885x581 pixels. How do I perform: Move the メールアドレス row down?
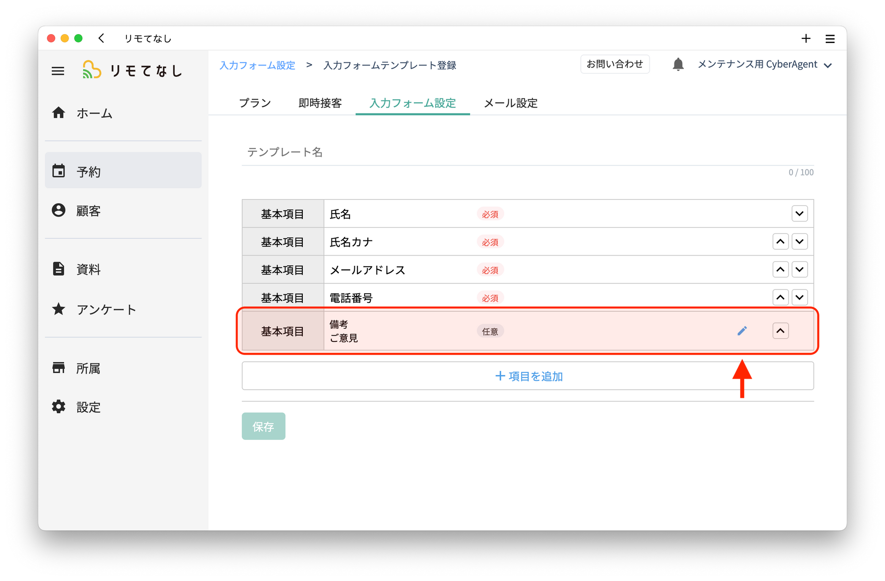(799, 269)
